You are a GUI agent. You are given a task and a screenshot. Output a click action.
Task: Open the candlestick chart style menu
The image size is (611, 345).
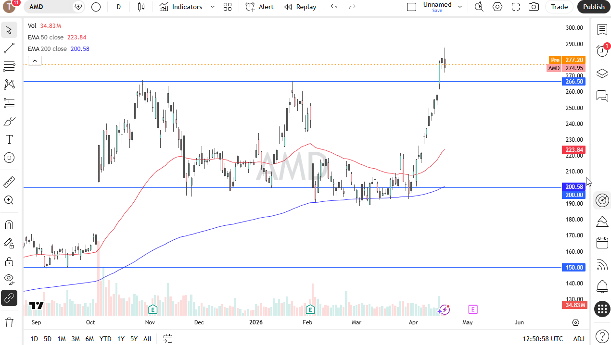pos(141,7)
